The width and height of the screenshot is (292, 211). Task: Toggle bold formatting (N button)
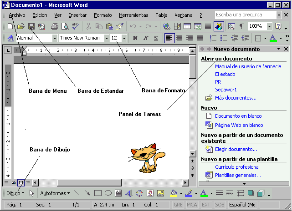pyautogui.click(x=135, y=38)
